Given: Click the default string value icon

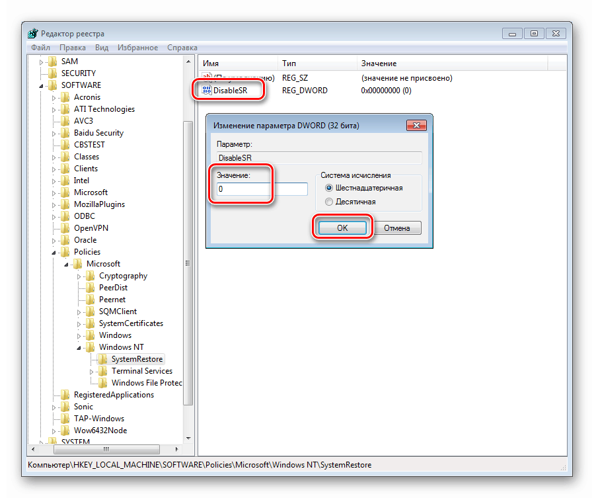Looking at the screenshot, I should [x=207, y=77].
